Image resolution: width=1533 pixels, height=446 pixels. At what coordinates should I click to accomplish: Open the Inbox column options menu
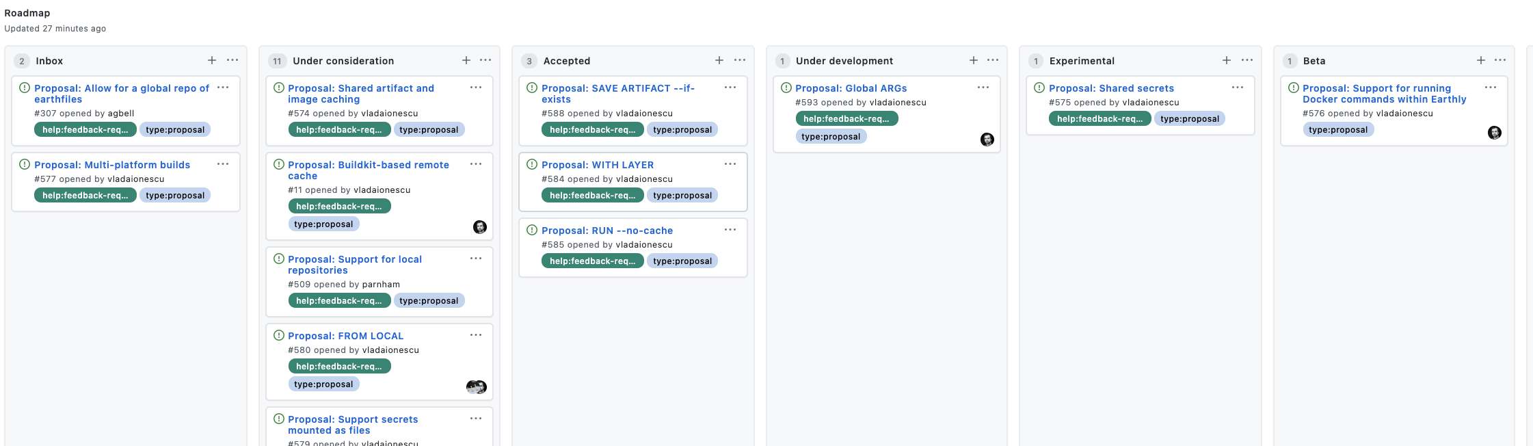coord(232,60)
